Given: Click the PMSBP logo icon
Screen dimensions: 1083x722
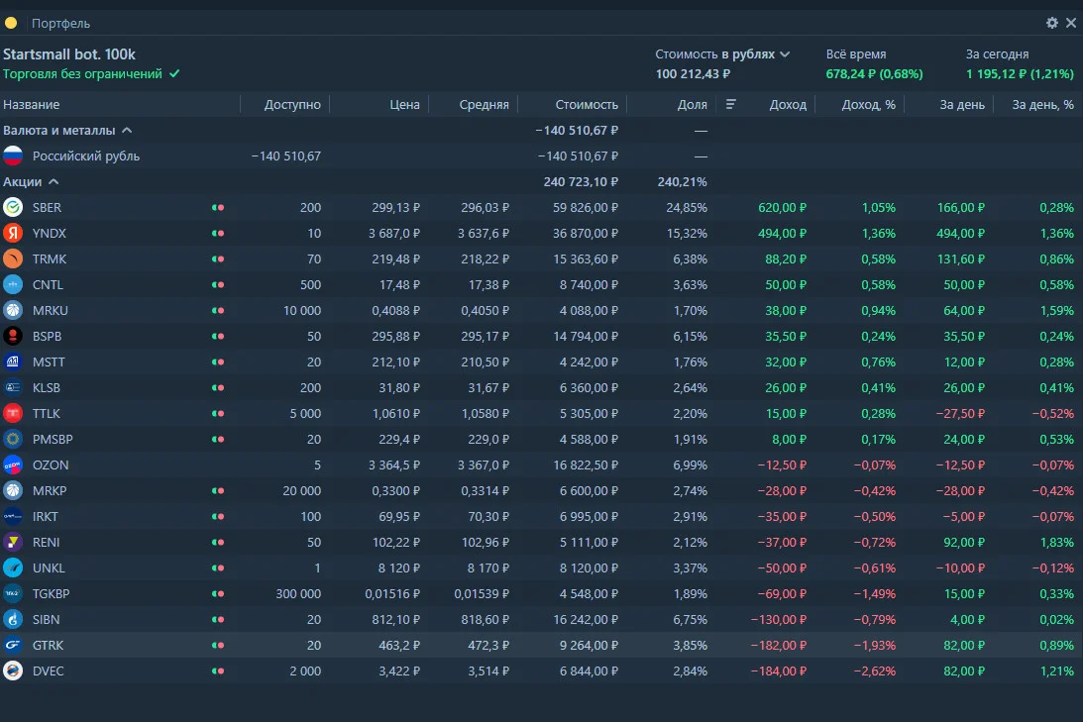Looking at the screenshot, I should (x=13, y=439).
